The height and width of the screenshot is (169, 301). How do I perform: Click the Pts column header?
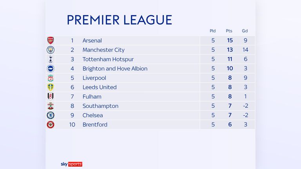[x=229, y=31]
